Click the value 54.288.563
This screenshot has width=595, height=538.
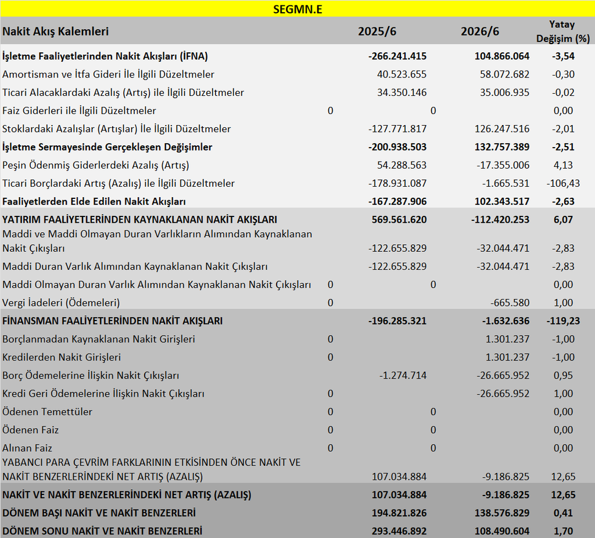click(402, 165)
